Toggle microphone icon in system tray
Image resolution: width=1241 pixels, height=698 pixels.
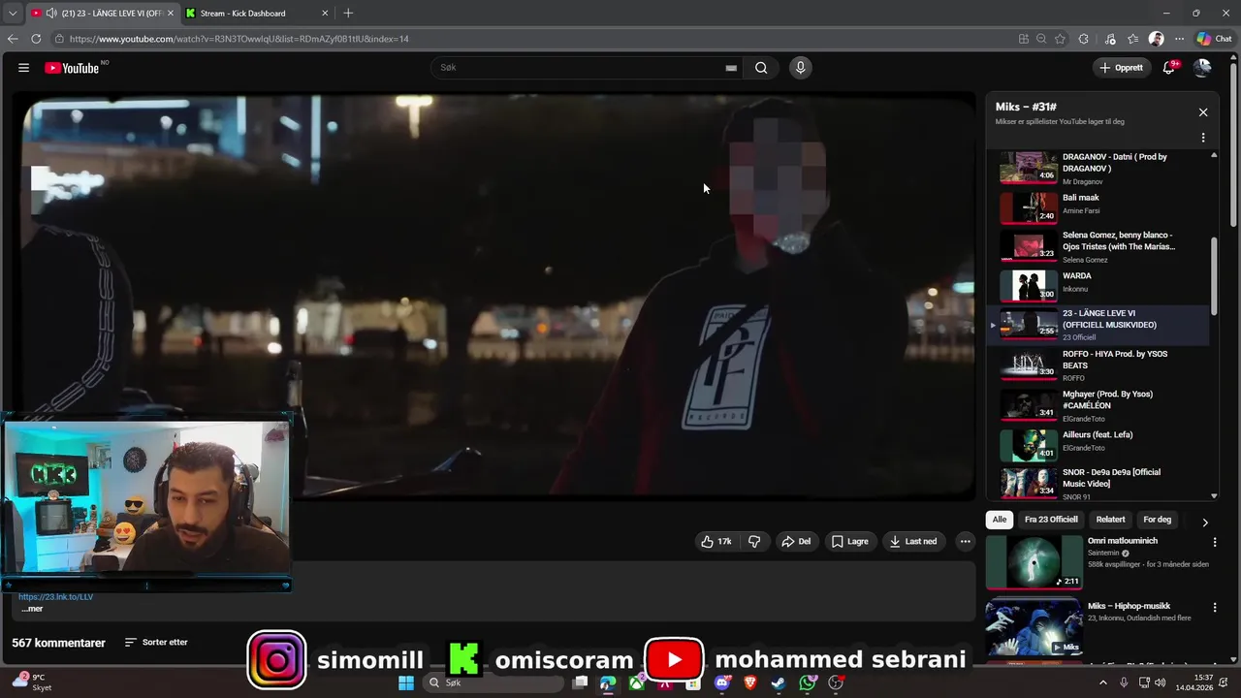pos(1124,682)
